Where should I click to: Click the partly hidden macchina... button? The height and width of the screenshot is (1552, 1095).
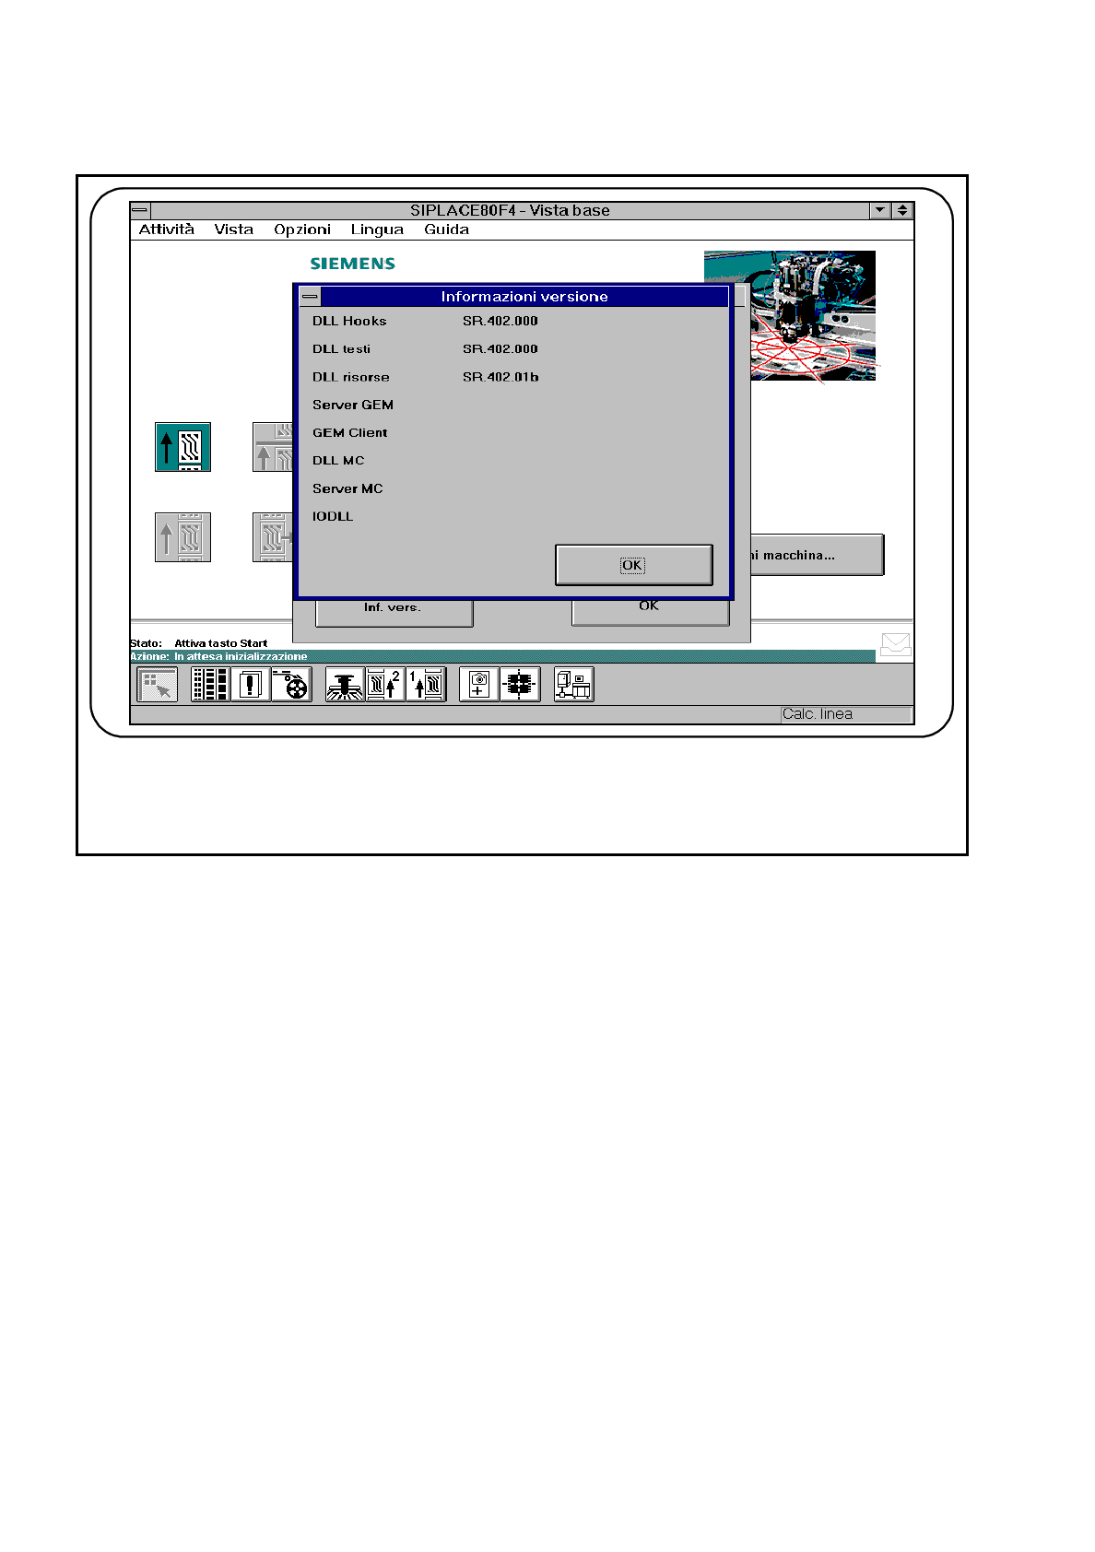coord(818,555)
